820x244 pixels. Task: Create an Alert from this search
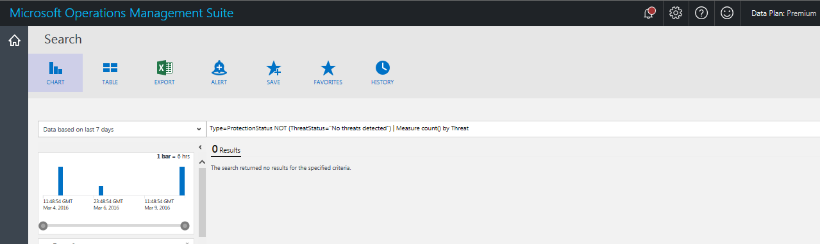[x=219, y=73]
